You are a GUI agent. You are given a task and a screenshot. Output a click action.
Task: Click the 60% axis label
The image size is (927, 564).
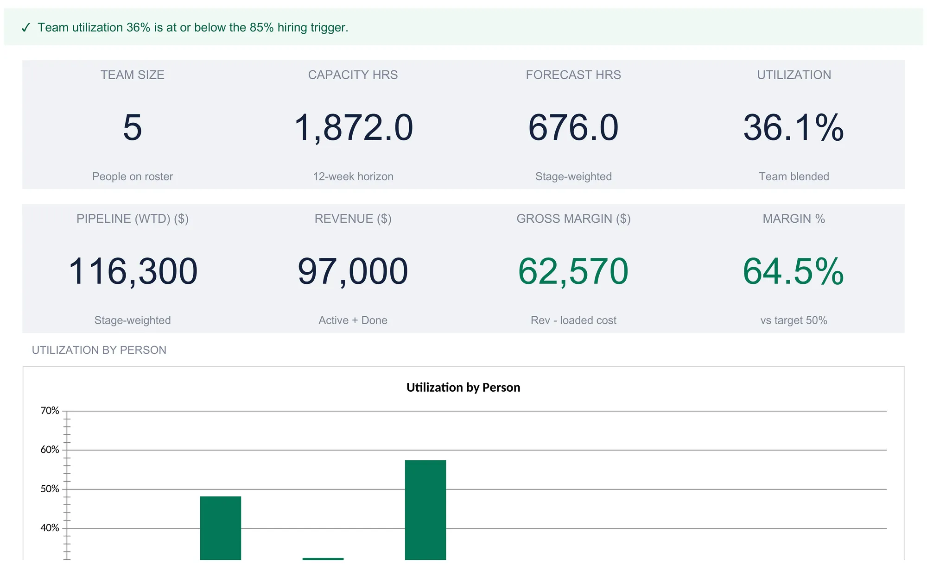coord(50,450)
